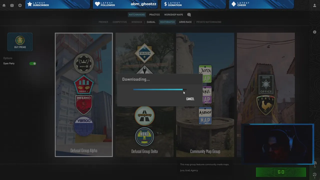
Task: Click the Options label in left panel
Action: [8, 58]
